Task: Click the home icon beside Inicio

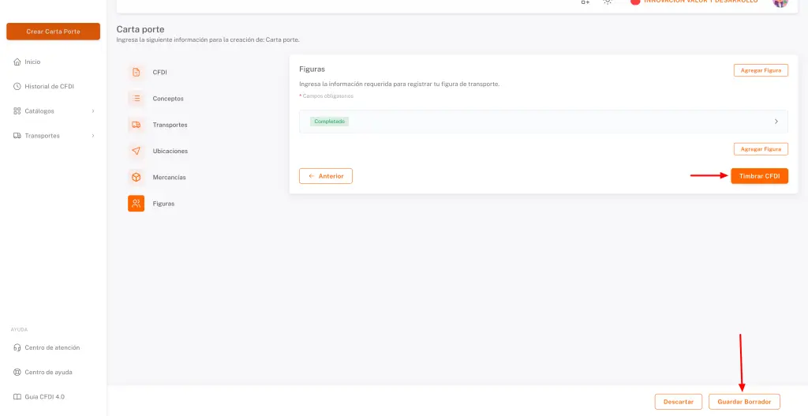Action: tap(17, 62)
